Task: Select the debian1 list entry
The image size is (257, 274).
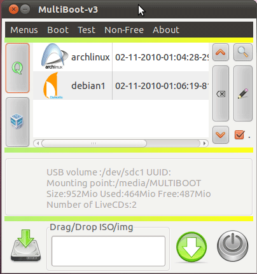Action: pos(121,86)
